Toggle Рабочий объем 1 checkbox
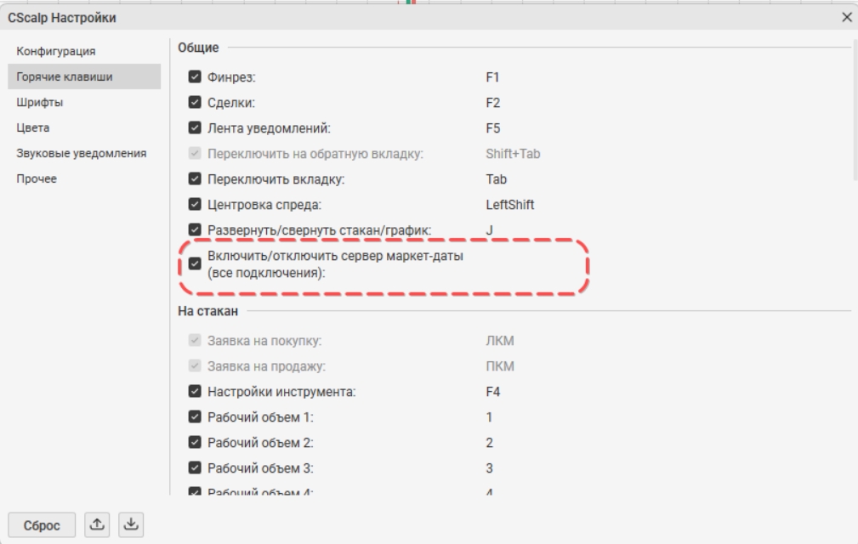Viewport: 858px width, 544px height. (195, 416)
